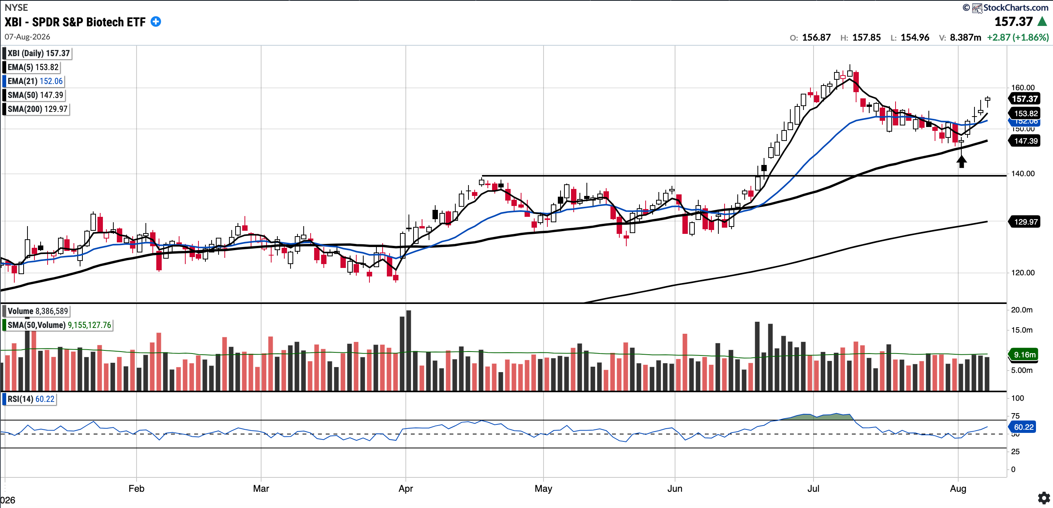Click the daily change +2.87 (+1.86%)
This screenshot has width=1053, height=508.
(1017, 38)
